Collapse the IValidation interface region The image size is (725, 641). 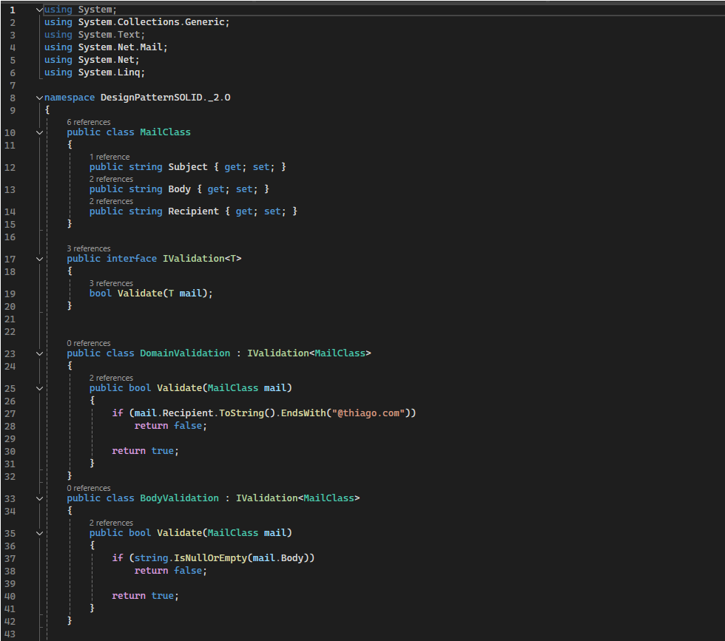tap(39, 259)
